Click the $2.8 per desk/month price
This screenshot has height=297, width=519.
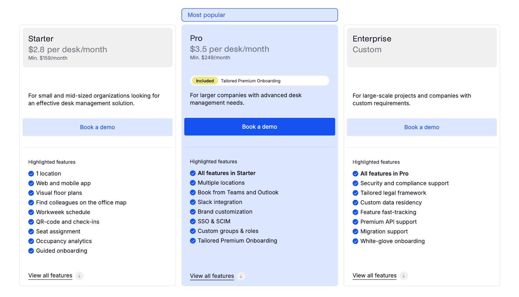tap(67, 50)
